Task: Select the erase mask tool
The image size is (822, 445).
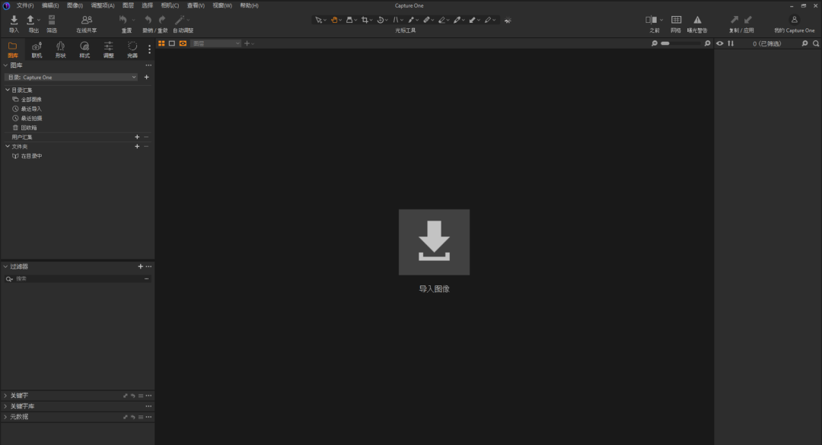Action: point(442,20)
